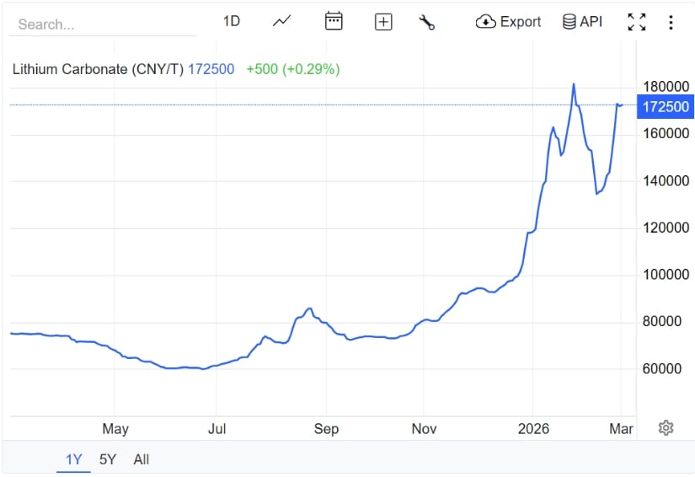This screenshot has width=695, height=477.
Task: Click the chart peak near 180000
Action: [574, 84]
